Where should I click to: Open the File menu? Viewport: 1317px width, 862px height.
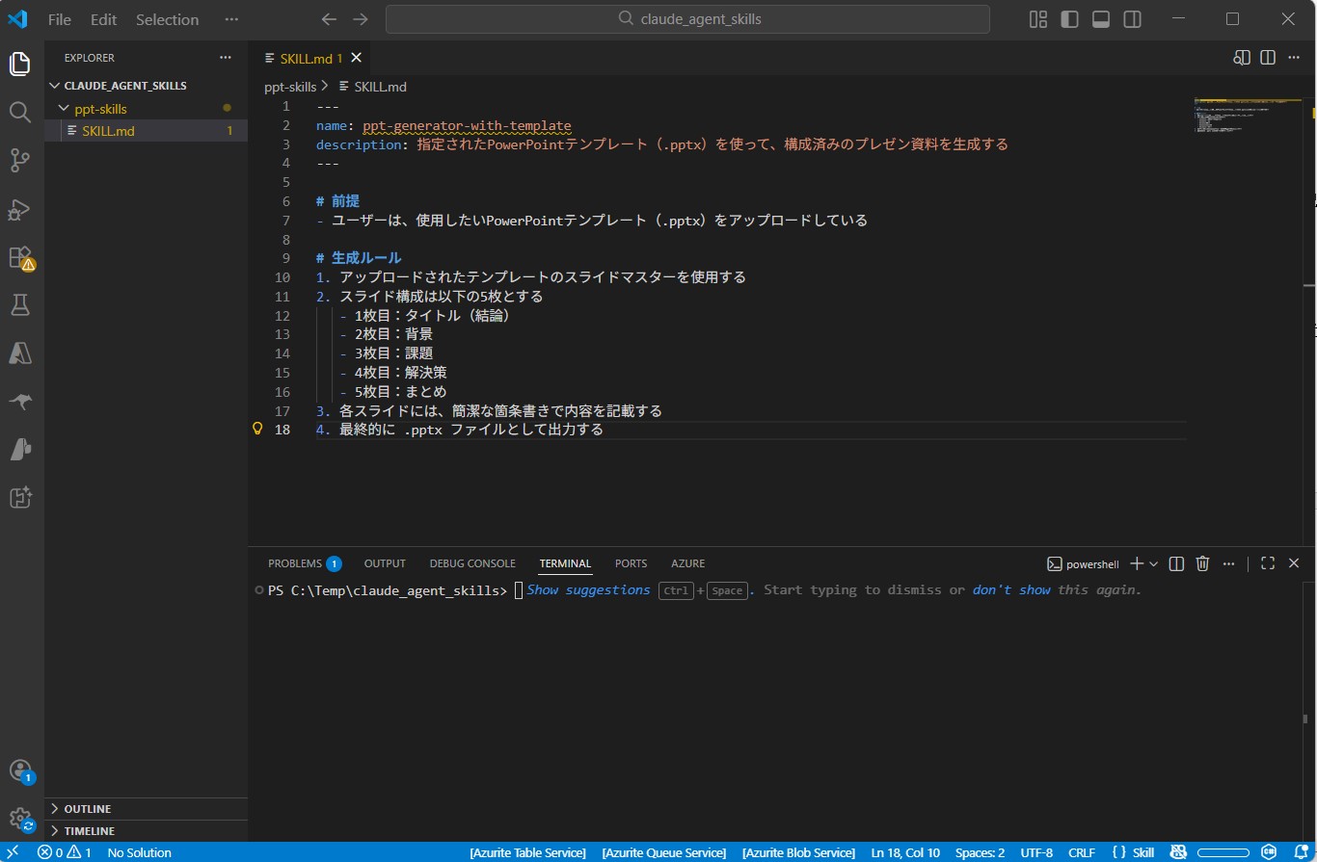click(x=59, y=19)
